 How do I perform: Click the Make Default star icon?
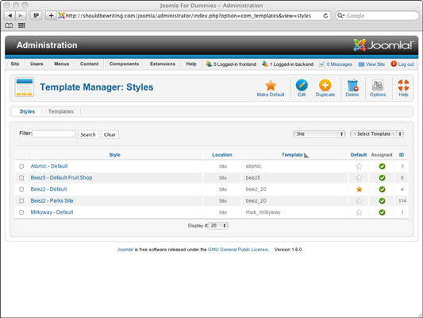coord(271,85)
